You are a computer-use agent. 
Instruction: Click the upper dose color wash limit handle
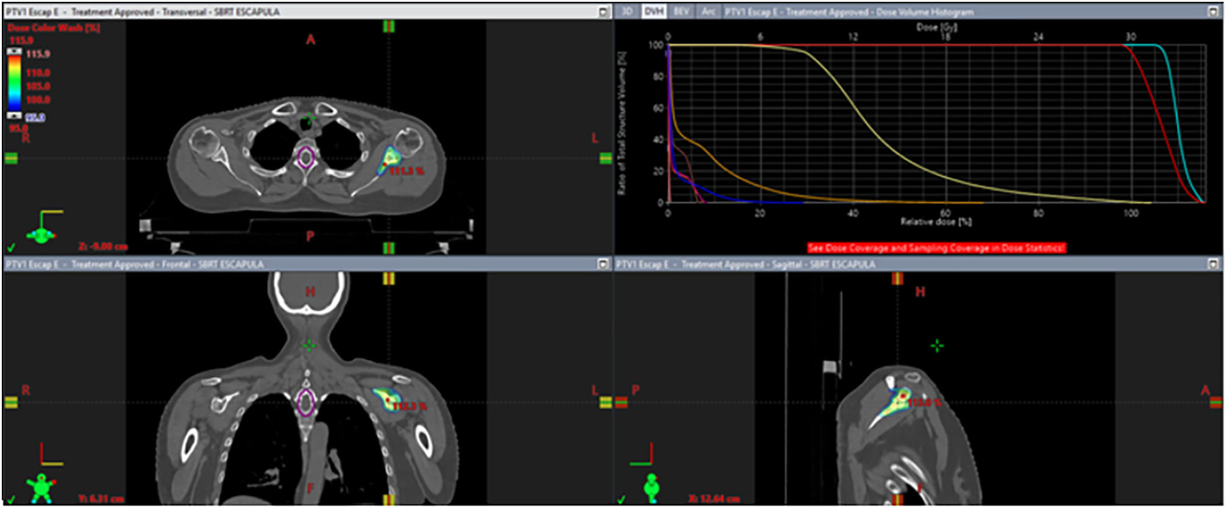point(14,52)
